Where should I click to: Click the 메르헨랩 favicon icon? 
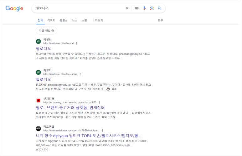coord(39,129)
